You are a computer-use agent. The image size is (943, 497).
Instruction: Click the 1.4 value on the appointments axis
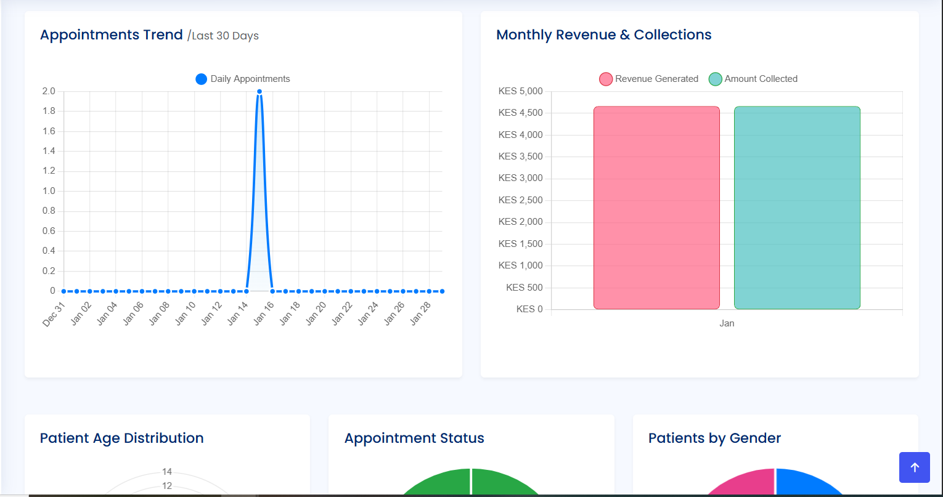49,152
